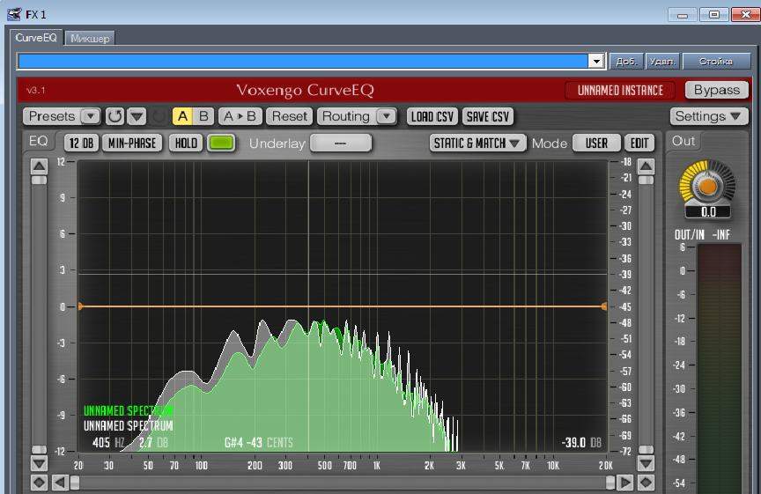Click the LOAD CSV button
Viewport: 761px width, 494px height.
click(432, 116)
